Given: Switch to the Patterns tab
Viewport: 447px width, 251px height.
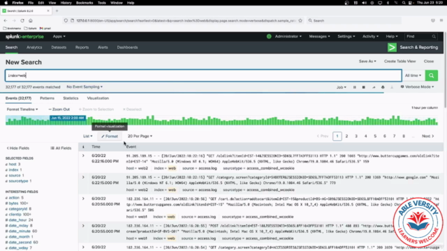Looking at the screenshot, I should (x=47, y=98).
